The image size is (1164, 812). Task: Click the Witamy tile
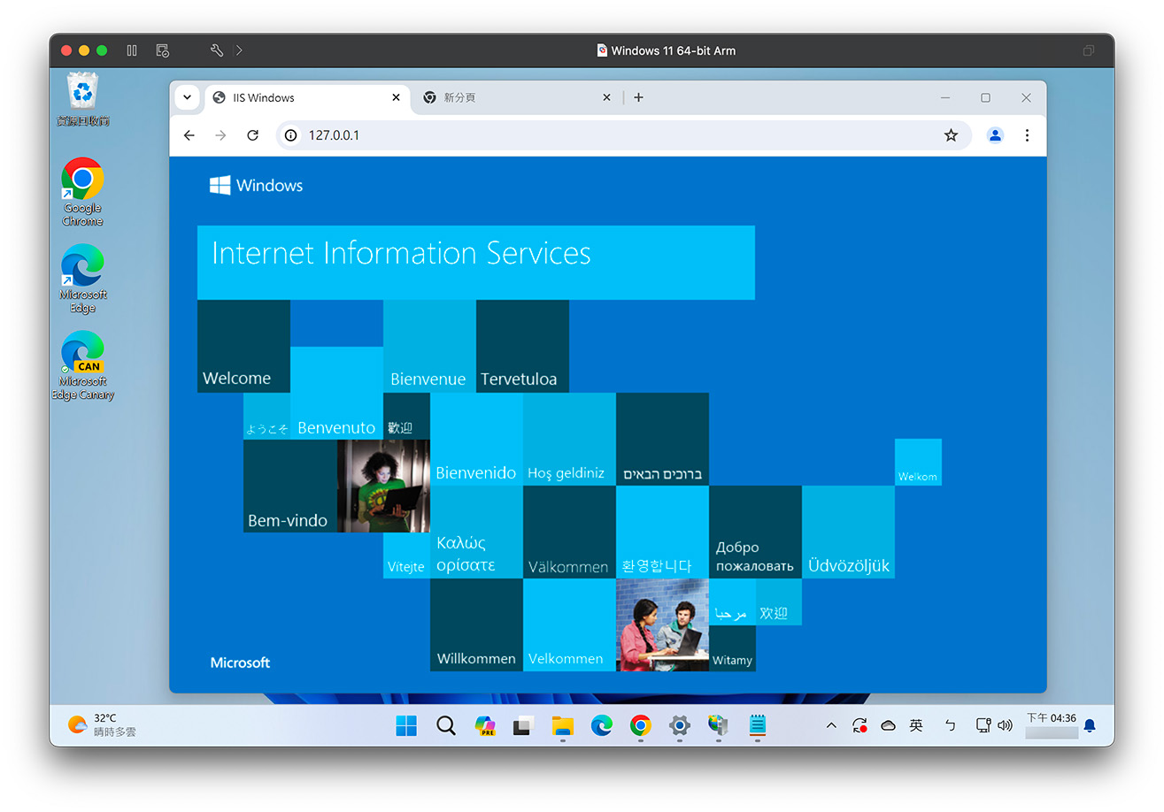coord(732,648)
